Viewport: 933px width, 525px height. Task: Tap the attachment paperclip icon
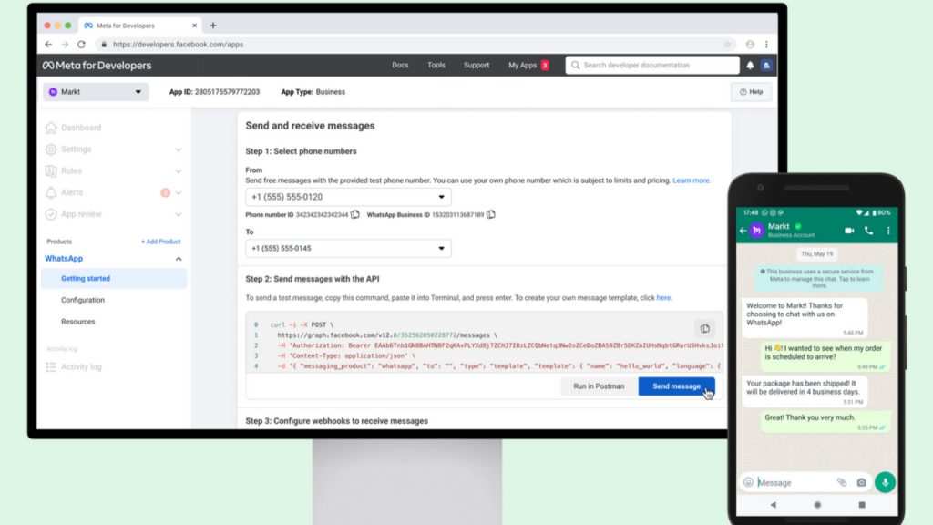(841, 482)
